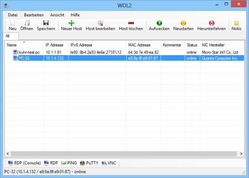
Task: Shut down the host with the Herunterfahren icon
Action: [211, 23]
